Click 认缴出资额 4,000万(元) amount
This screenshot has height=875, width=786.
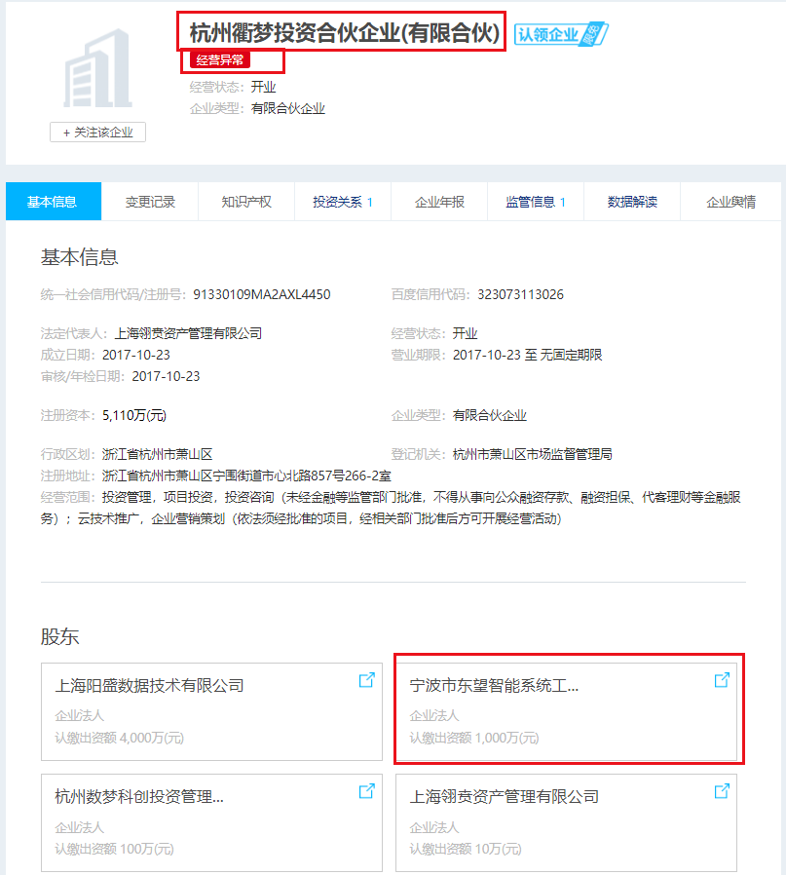[x=120, y=738]
